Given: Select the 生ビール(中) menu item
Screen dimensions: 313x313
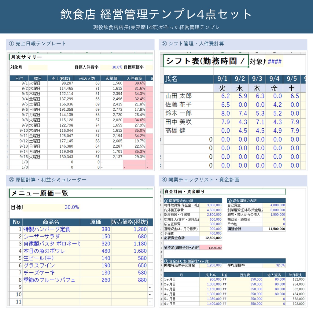Looking at the screenshot, I should click(x=51, y=258).
